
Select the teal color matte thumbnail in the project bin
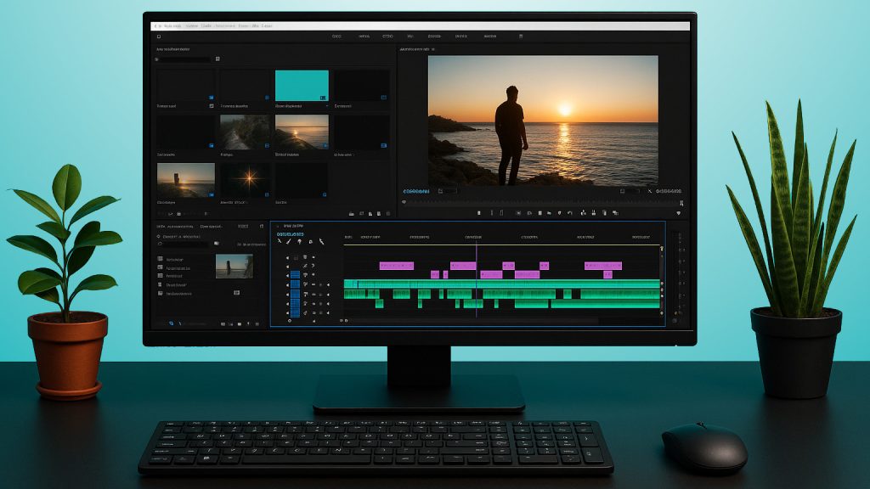click(302, 86)
